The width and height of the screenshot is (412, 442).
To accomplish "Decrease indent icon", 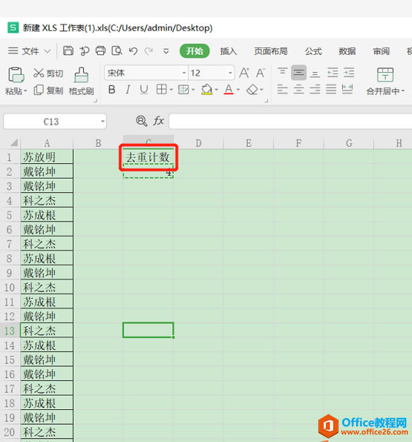I will click(x=333, y=73).
